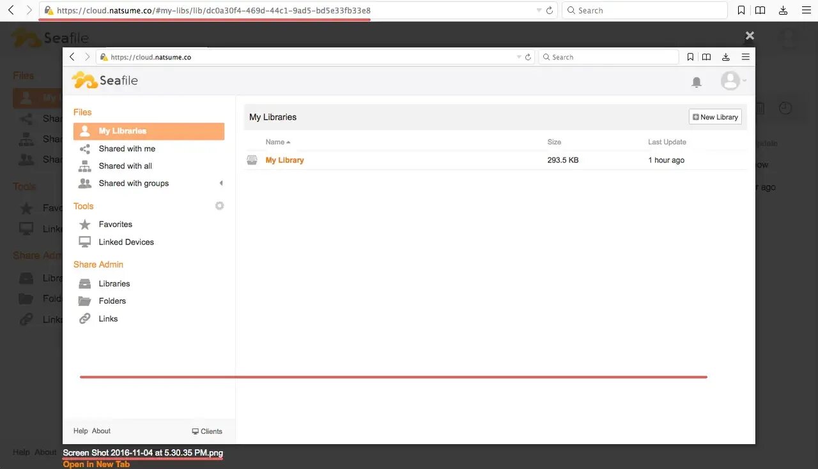Open Folders under Share Admin

tap(112, 301)
